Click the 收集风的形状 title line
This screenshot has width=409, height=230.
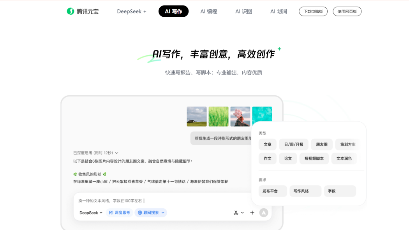click(x=90, y=174)
